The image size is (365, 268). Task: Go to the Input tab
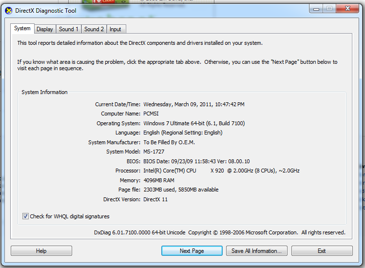(116, 29)
